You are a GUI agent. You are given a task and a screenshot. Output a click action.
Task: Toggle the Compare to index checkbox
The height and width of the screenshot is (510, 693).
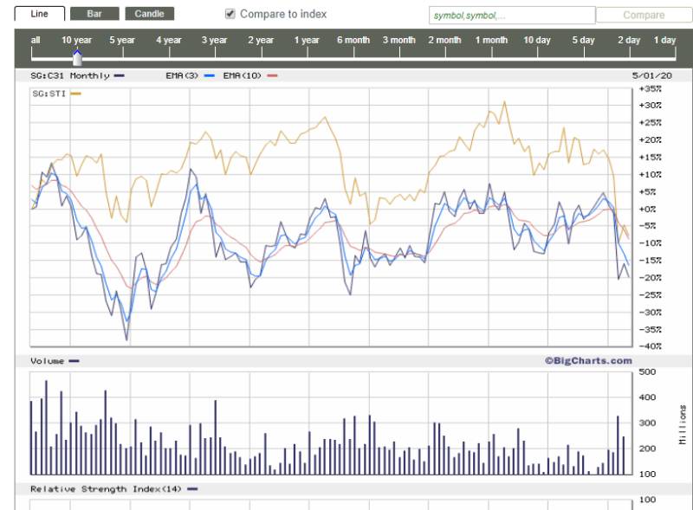[230, 14]
